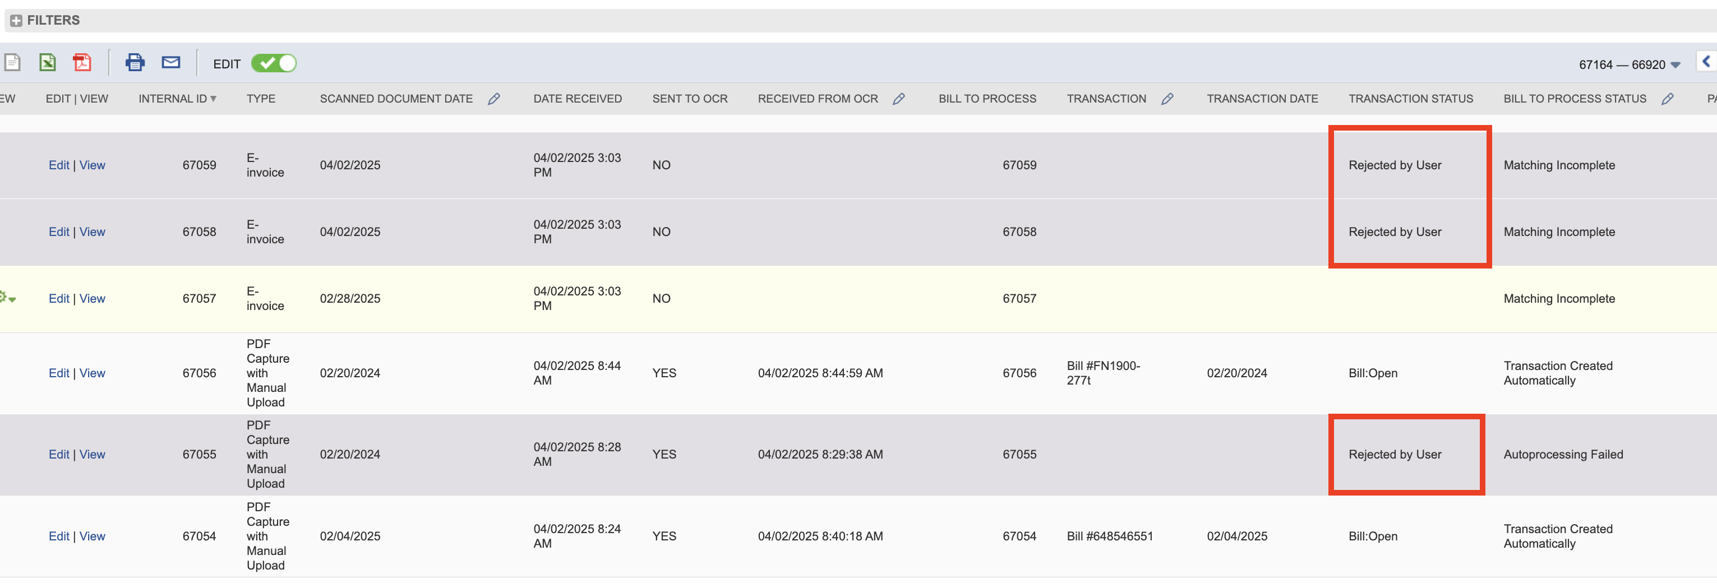Click pencil icon next to Received From OCR
Screen dimensions: 1717x583
(x=898, y=99)
